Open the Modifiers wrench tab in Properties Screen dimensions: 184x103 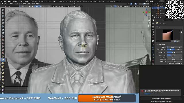click(153, 47)
